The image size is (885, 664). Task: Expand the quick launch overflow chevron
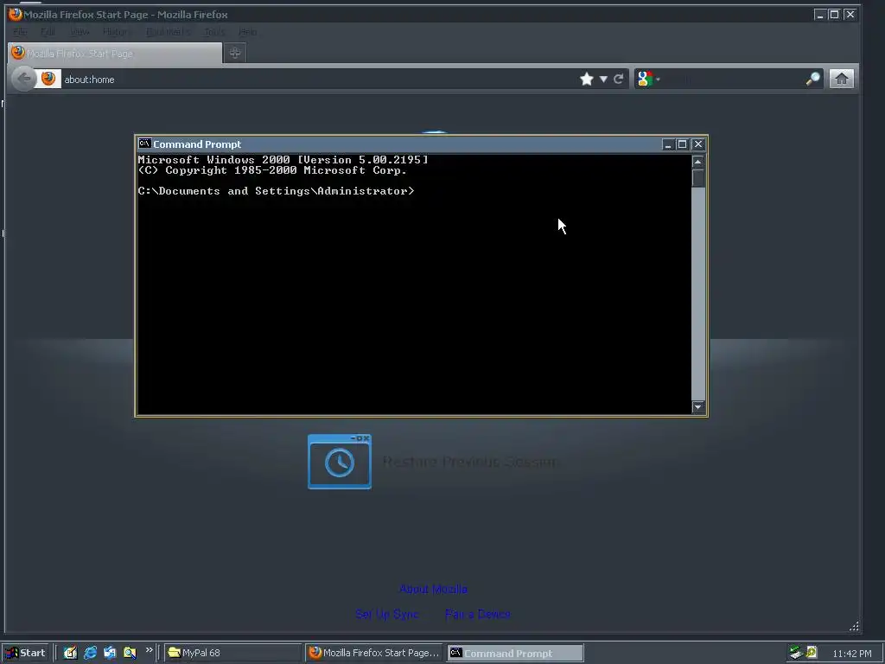[149, 650]
